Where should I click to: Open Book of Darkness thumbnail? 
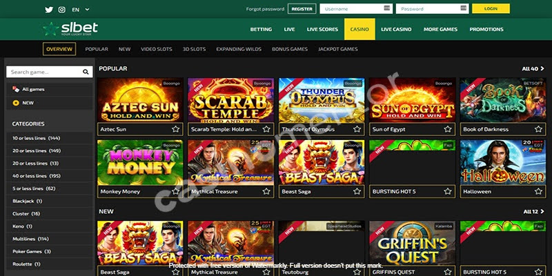coord(503,100)
